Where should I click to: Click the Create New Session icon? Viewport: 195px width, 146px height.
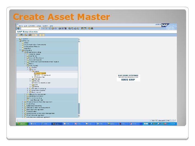(x=82, y=28)
